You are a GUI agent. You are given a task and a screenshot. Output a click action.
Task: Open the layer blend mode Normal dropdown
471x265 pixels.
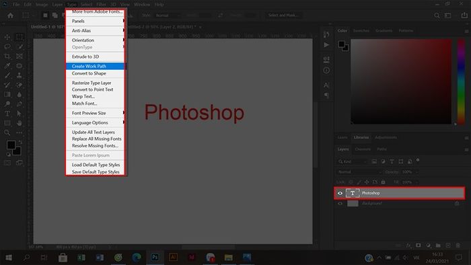(359, 172)
